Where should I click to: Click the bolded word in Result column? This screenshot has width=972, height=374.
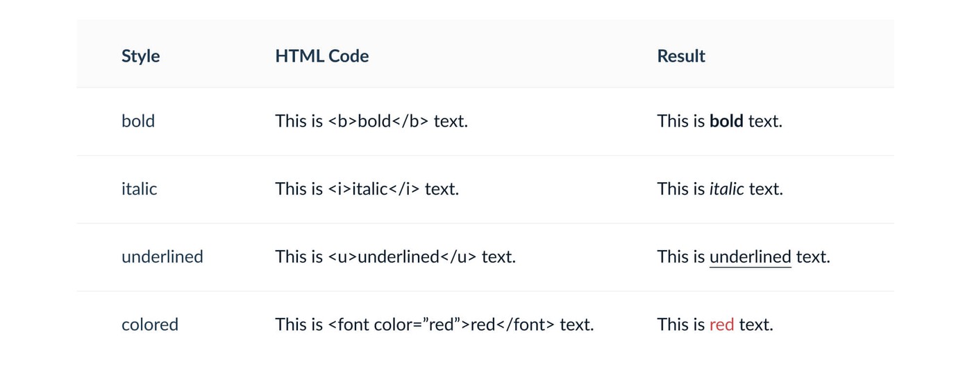pyautogui.click(x=726, y=121)
